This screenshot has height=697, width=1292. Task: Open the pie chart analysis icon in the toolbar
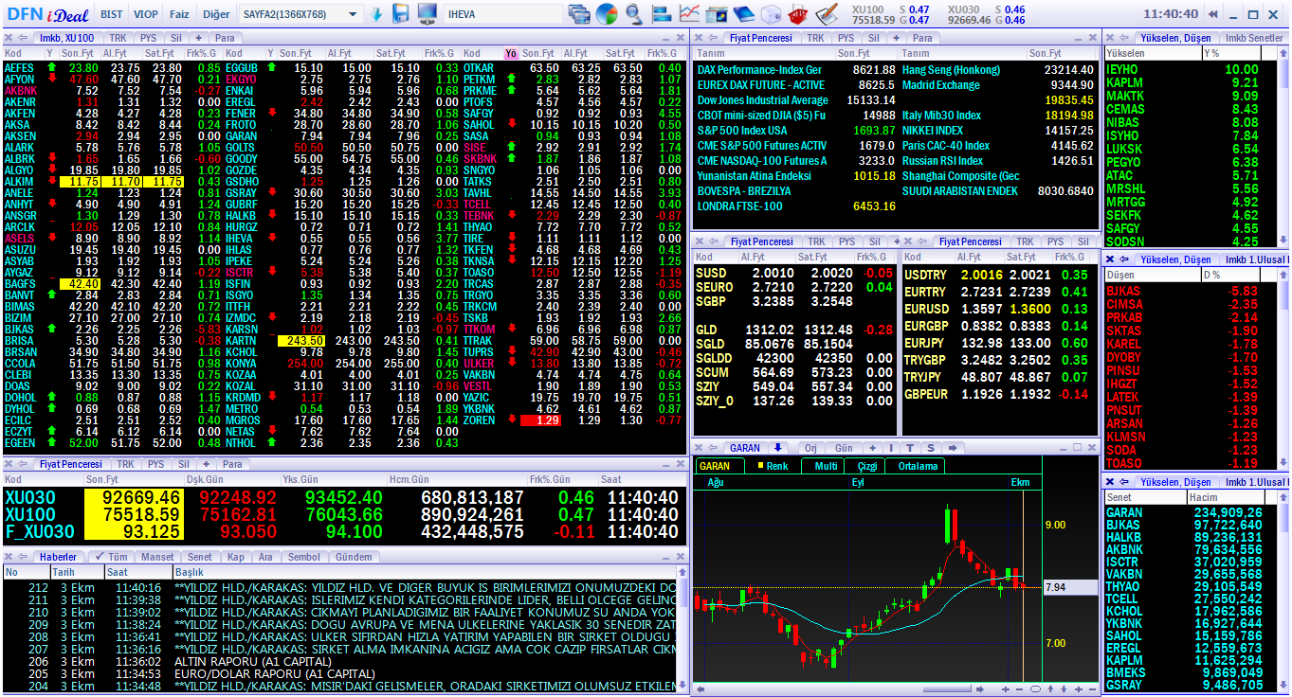tap(607, 14)
